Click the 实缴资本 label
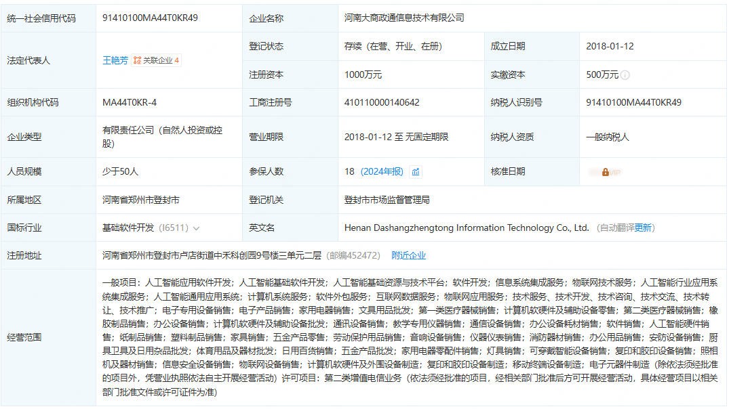This screenshot has width=729, height=409. point(508,74)
